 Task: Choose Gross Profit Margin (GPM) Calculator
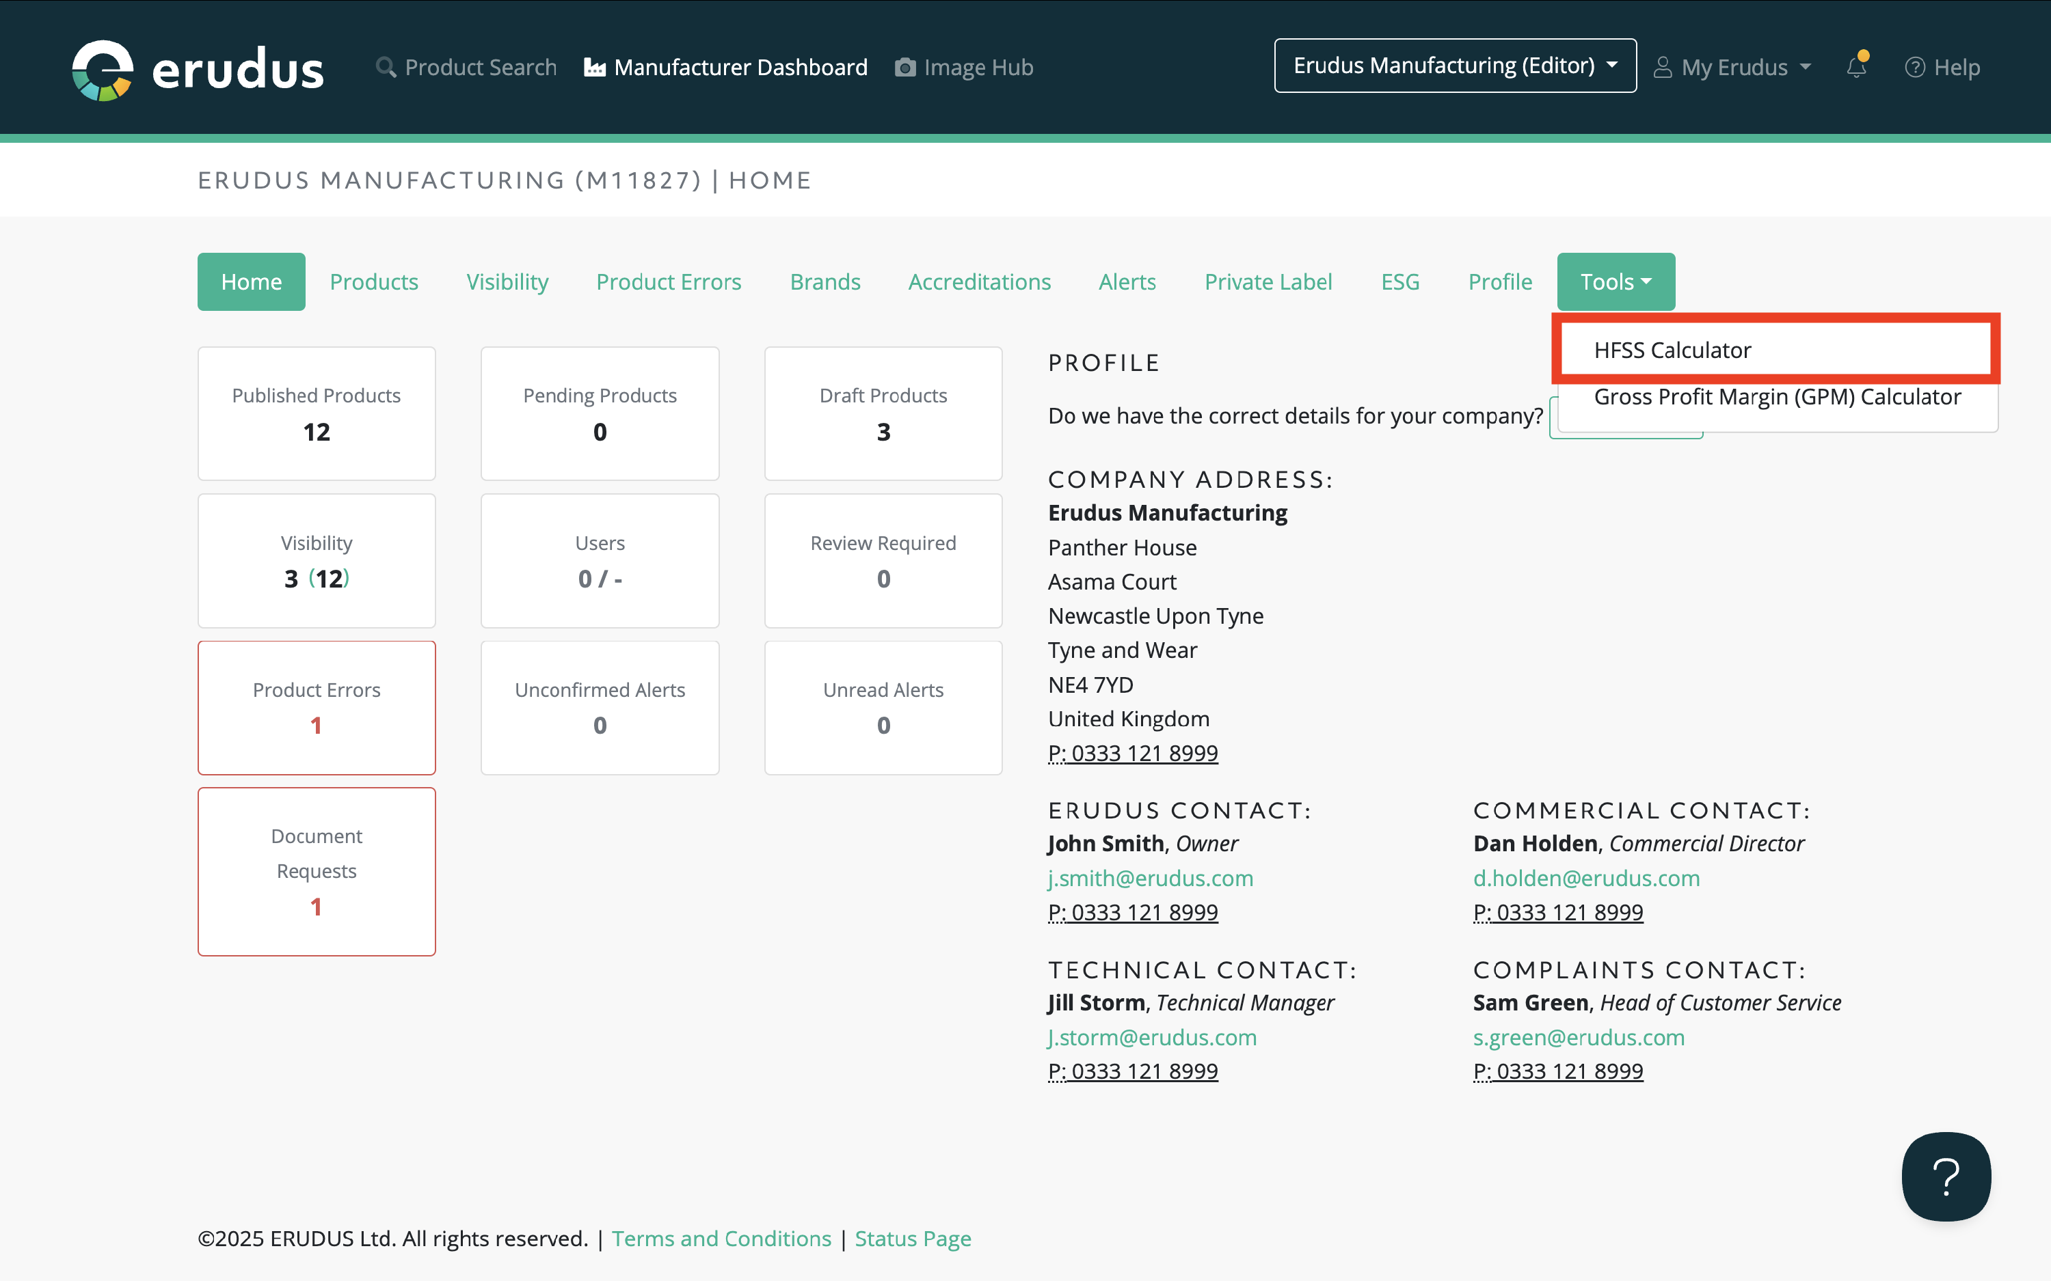[x=1776, y=398]
